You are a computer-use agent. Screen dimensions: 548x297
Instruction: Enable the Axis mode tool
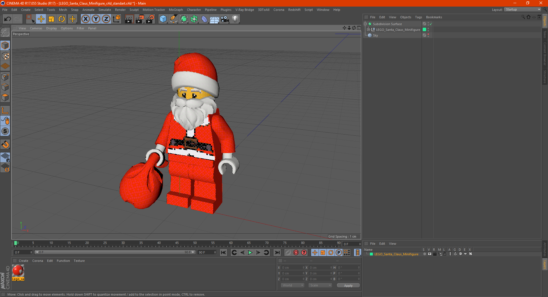(x=5, y=111)
